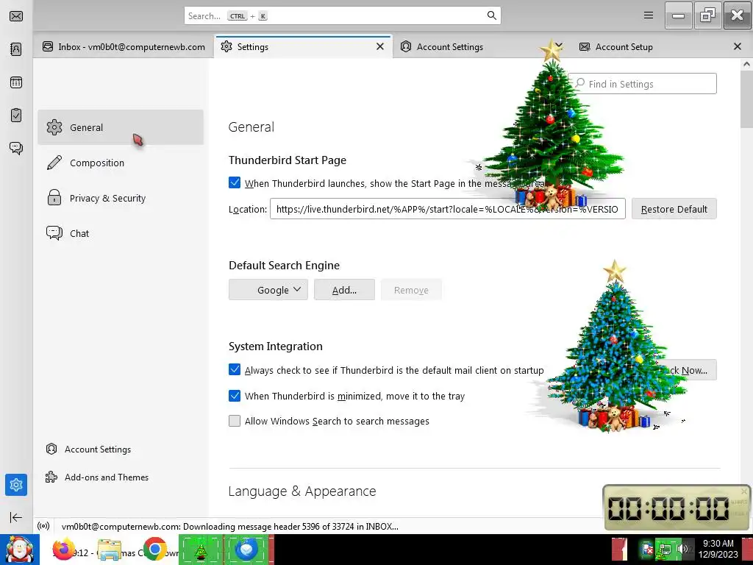Image resolution: width=753 pixels, height=565 pixels.
Task: Open the Santa Start button
Action: [x=20, y=550]
